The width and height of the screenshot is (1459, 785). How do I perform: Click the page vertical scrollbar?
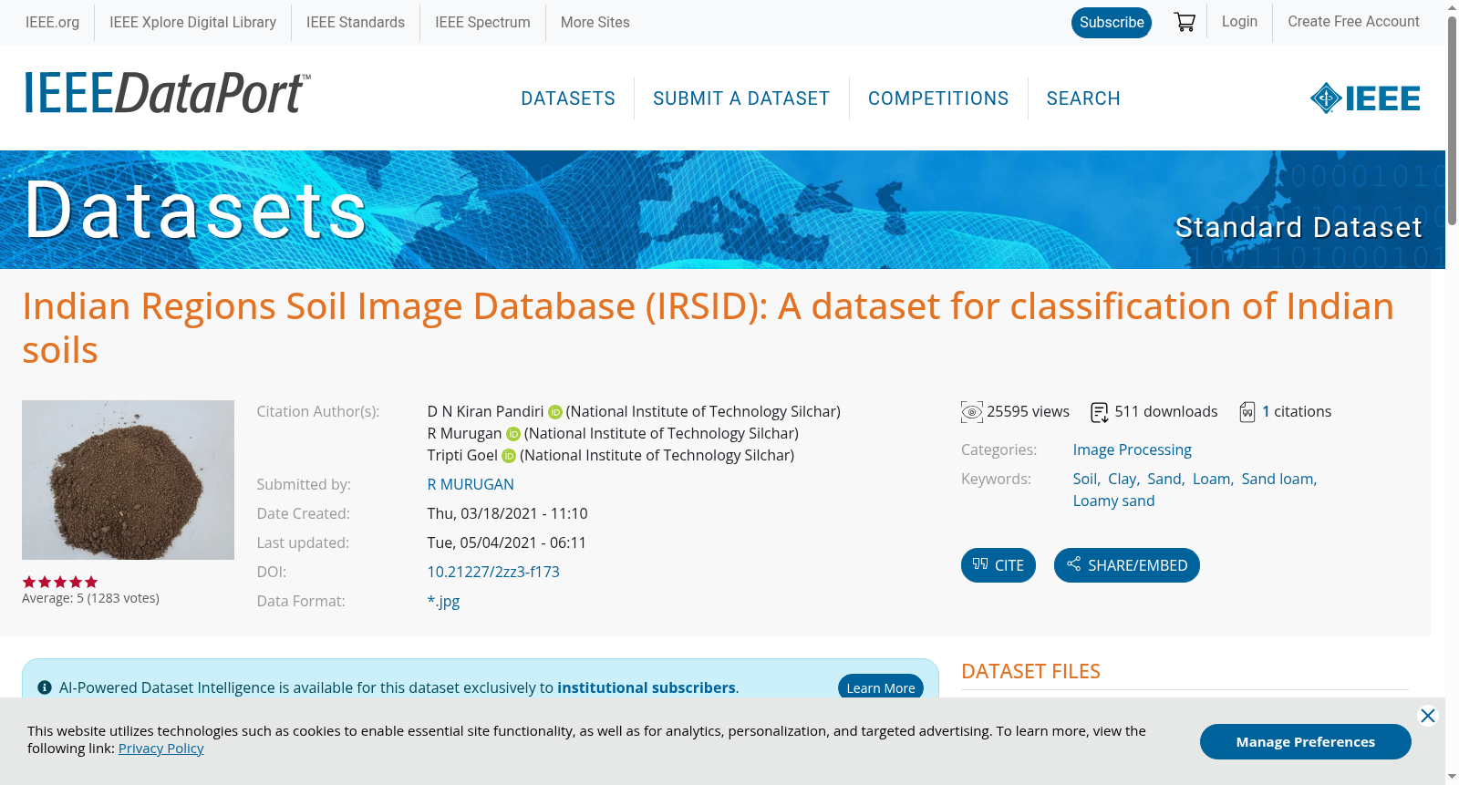point(1452,119)
